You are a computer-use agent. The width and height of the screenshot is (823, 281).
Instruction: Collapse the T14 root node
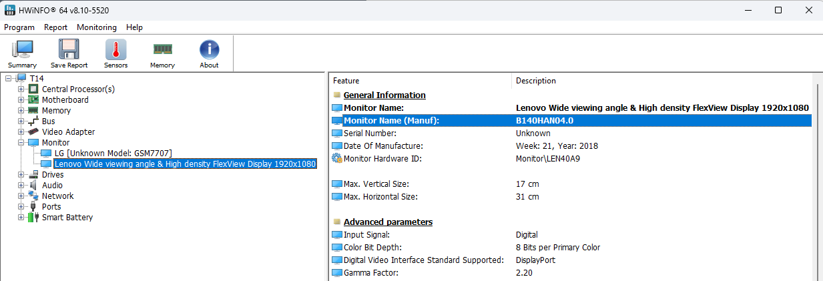tap(9, 79)
